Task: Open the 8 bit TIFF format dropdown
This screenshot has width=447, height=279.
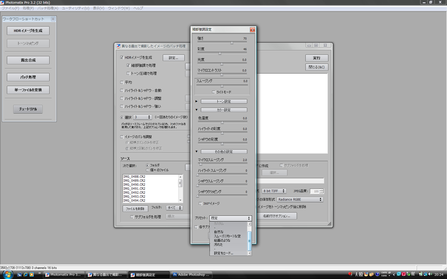Action: coord(274,191)
